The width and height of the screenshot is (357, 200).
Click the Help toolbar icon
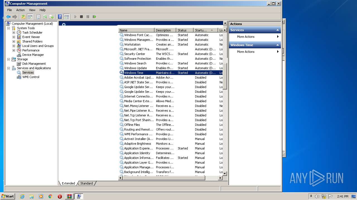pyautogui.click(x=60, y=17)
